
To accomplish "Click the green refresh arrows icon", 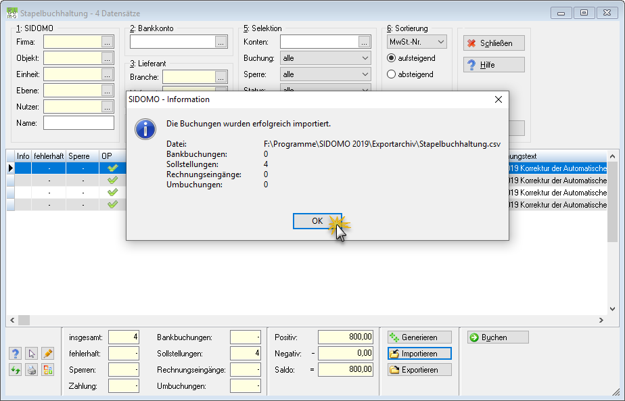I will (x=15, y=370).
